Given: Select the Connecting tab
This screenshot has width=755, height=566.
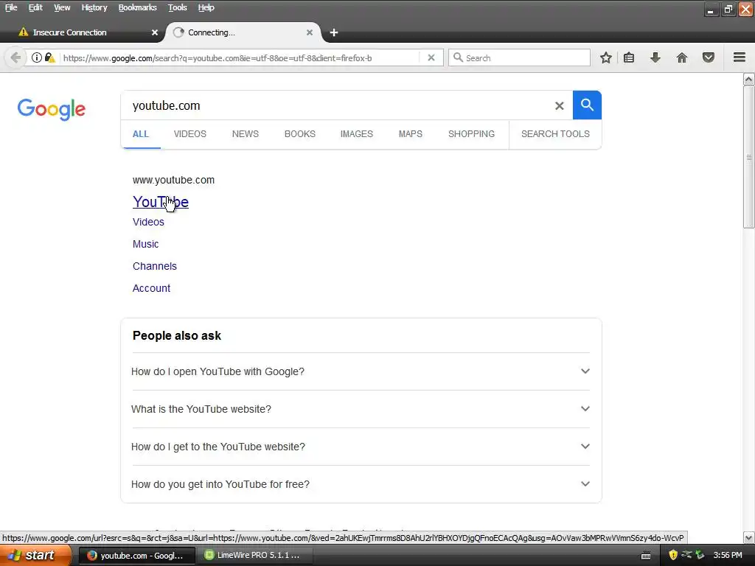Looking at the screenshot, I should pyautogui.click(x=243, y=32).
